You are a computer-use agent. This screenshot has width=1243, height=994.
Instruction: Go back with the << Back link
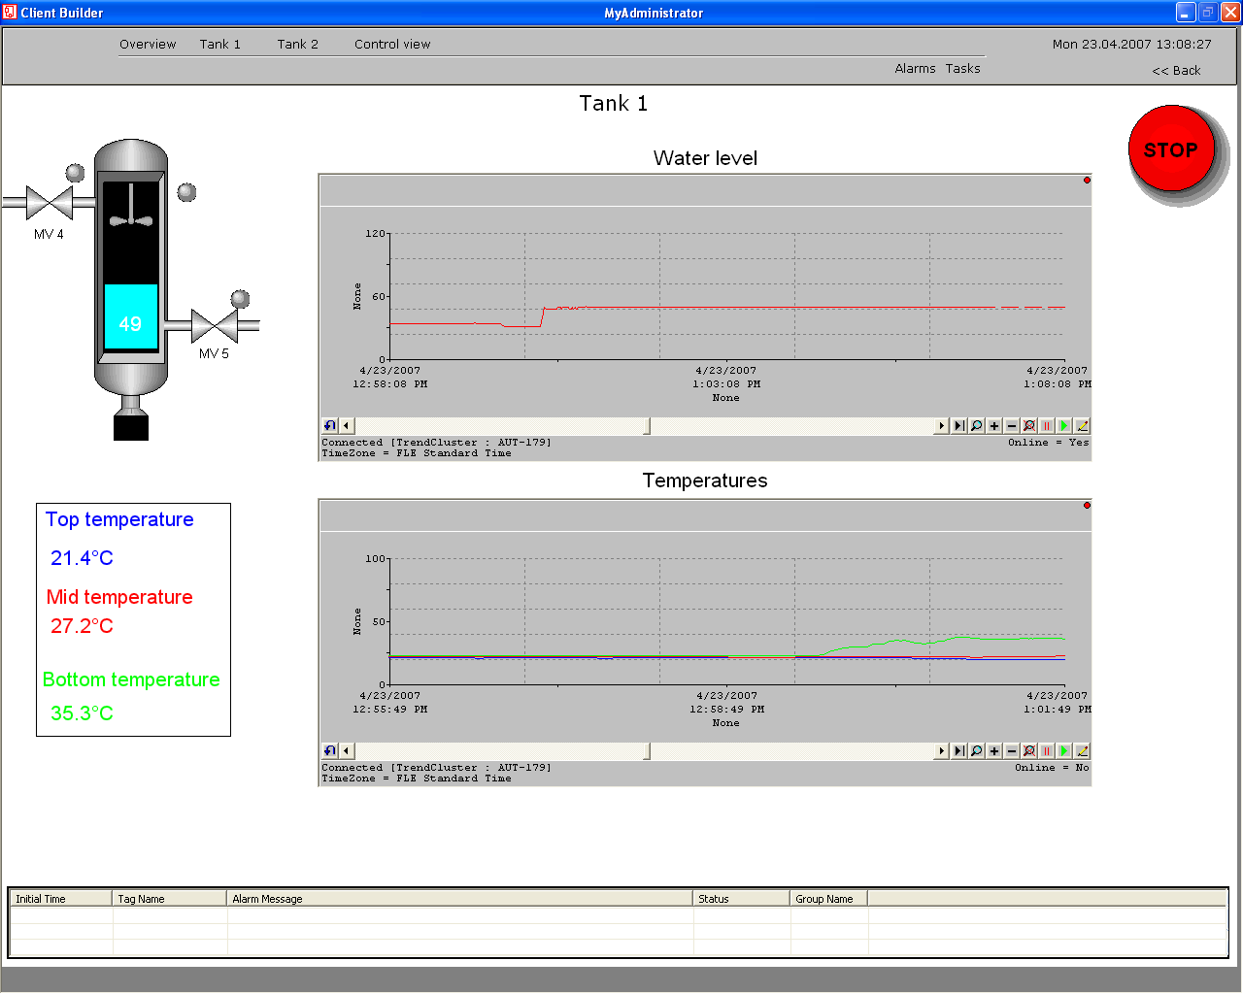pos(1176,71)
